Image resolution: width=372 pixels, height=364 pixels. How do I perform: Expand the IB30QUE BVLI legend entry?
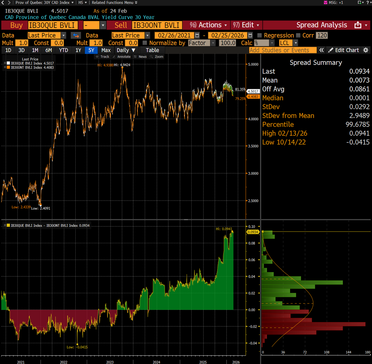(5, 63)
